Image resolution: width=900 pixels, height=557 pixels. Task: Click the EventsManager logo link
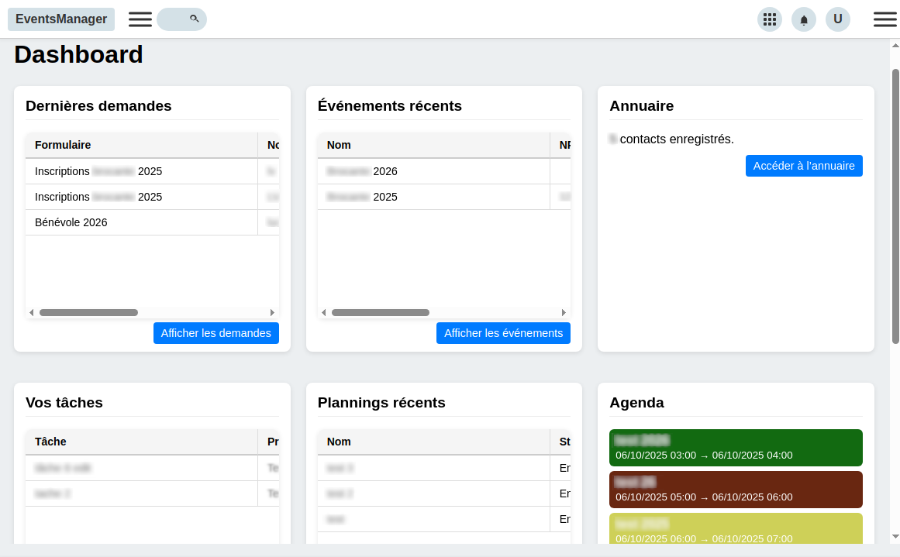(61, 19)
